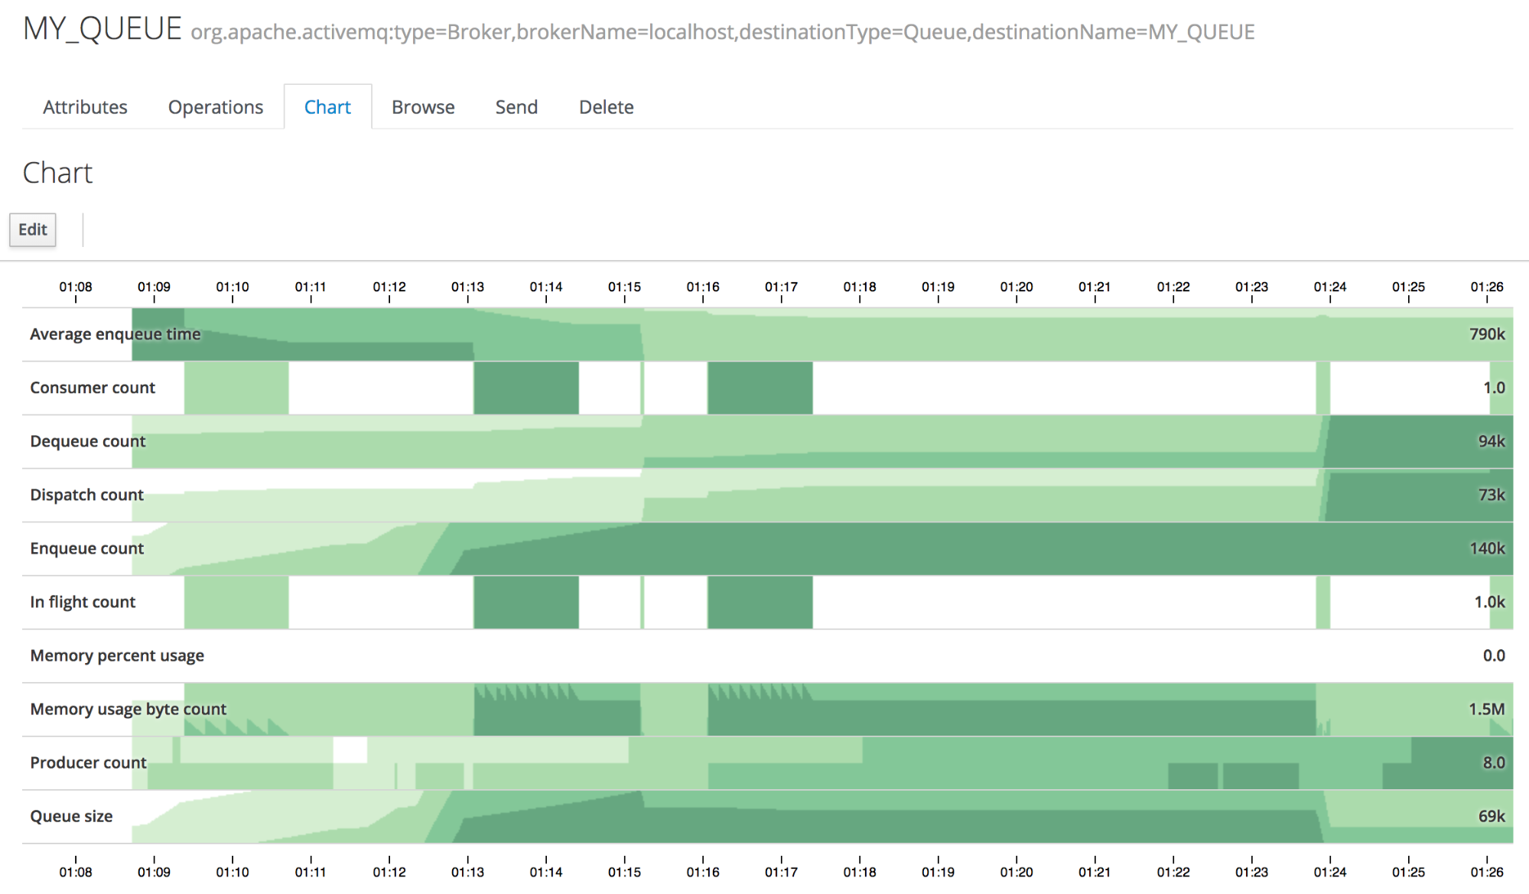The image size is (1529, 894).
Task: Switch to the Attributes tab
Action: pos(85,107)
